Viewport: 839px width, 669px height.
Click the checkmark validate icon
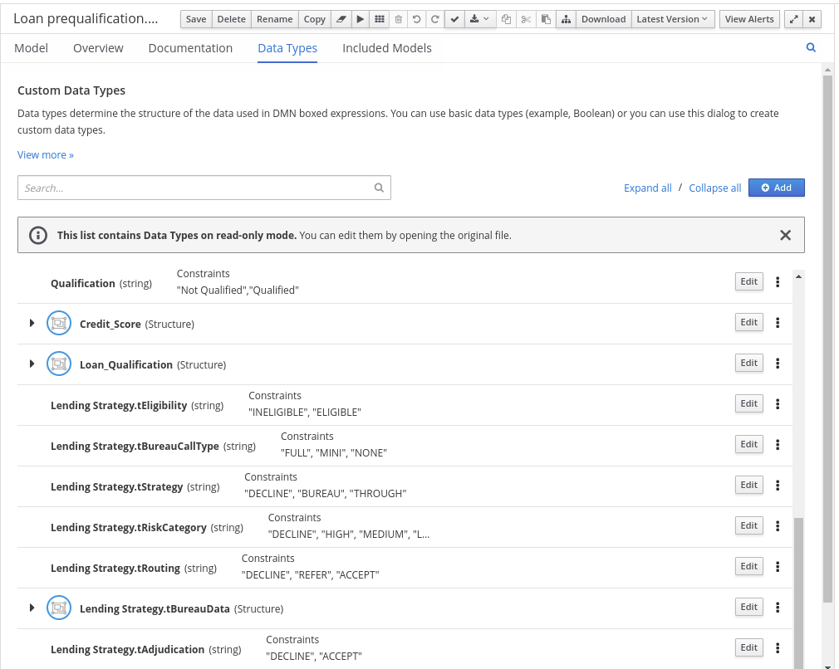pyautogui.click(x=454, y=19)
